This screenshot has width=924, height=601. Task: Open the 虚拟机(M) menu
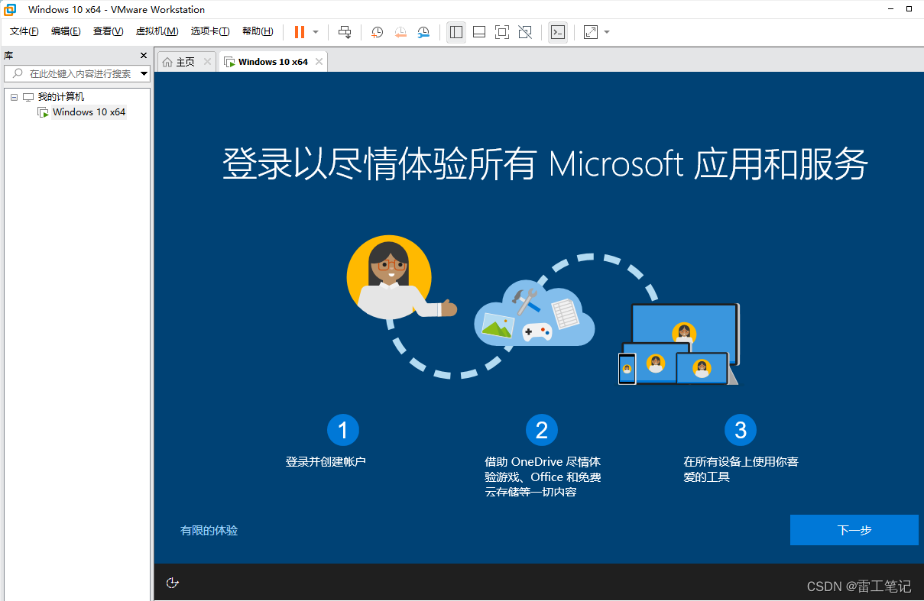tap(157, 31)
